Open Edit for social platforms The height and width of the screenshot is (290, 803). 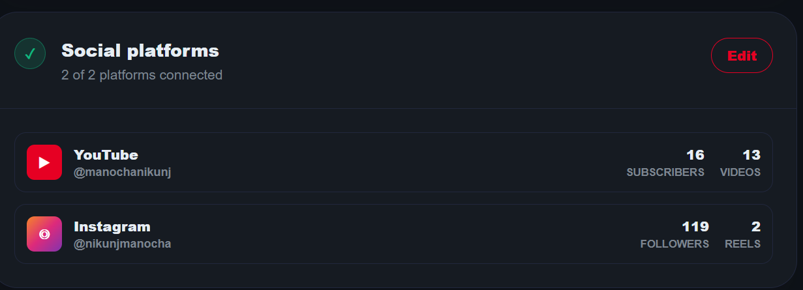(x=742, y=55)
